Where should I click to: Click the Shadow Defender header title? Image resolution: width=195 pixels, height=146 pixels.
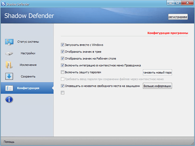point(29,16)
